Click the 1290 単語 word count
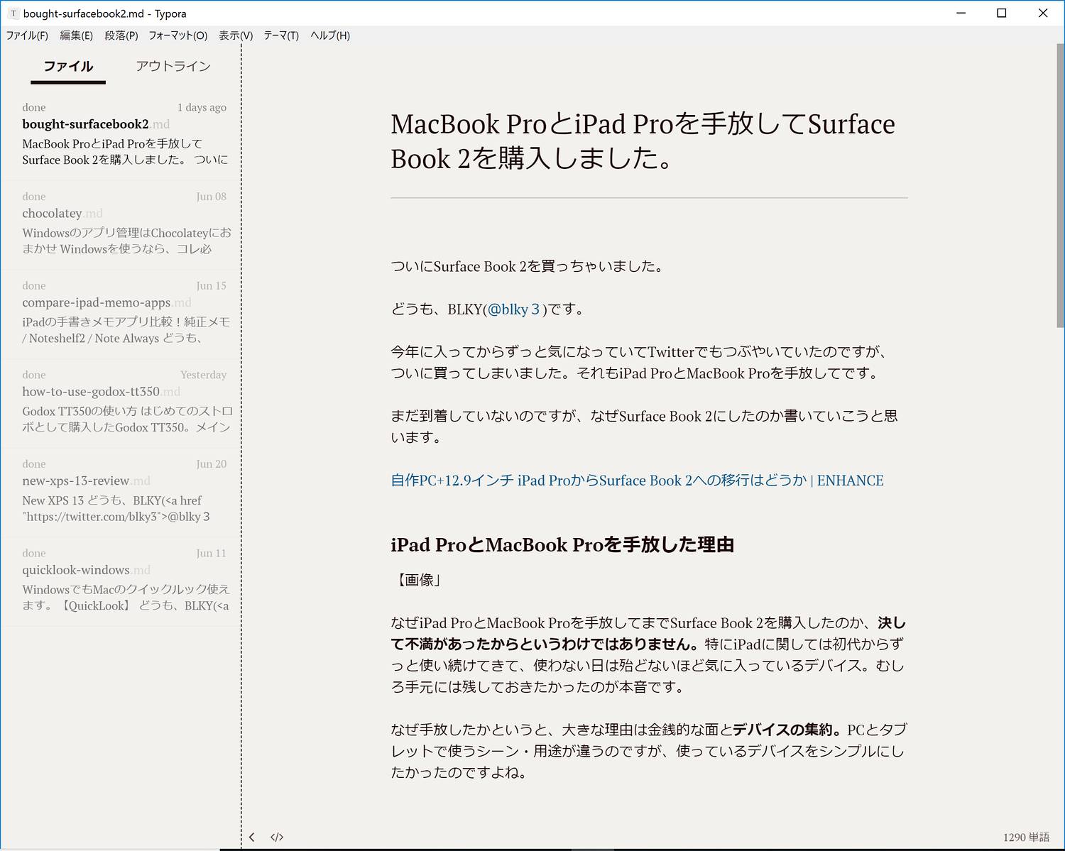 pyautogui.click(x=1026, y=838)
